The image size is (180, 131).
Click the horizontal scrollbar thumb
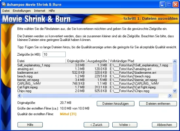point(90,95)
